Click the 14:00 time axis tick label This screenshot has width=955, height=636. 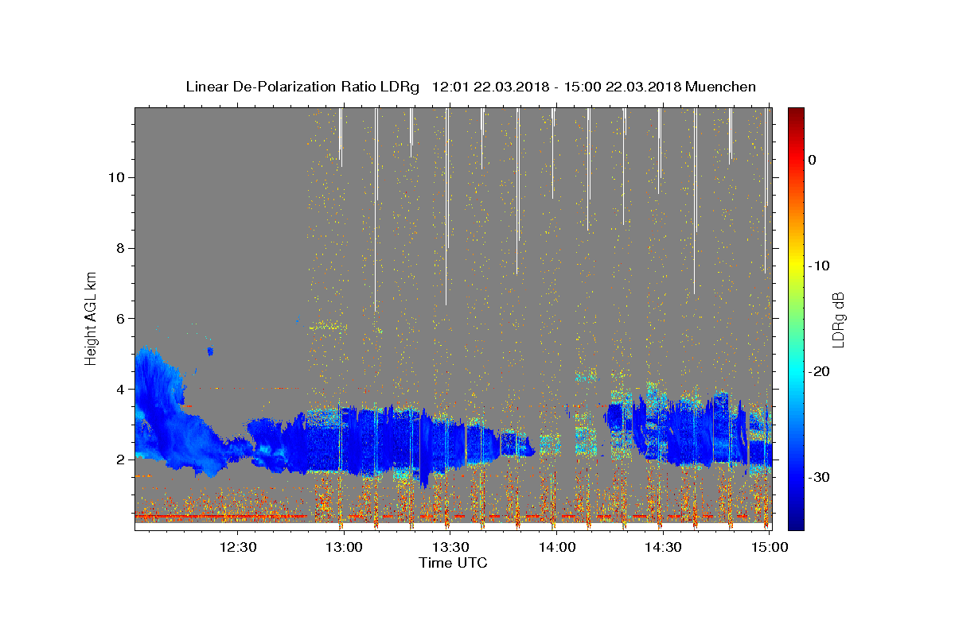(557, 547)
